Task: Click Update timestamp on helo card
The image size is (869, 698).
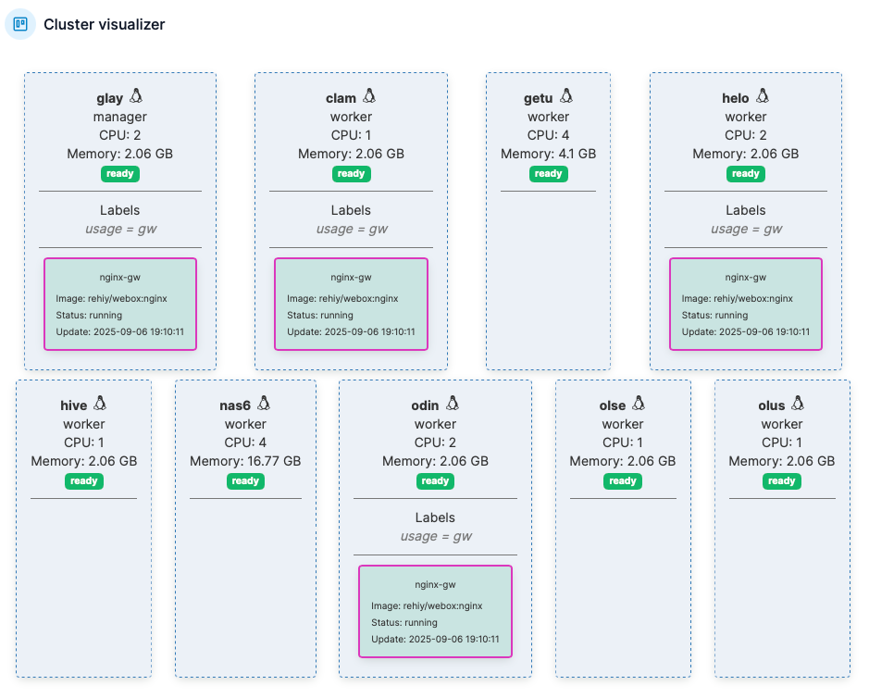Action: tap(745, 331)
